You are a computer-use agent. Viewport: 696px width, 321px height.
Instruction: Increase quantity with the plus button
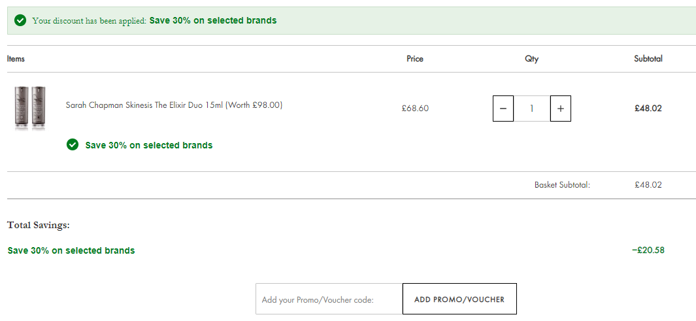pos(561,109)
